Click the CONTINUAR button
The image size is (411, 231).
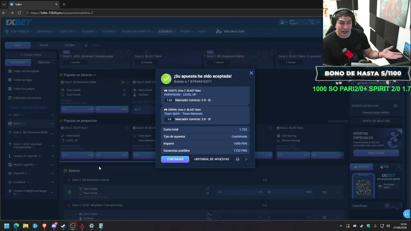pos(175,159)
